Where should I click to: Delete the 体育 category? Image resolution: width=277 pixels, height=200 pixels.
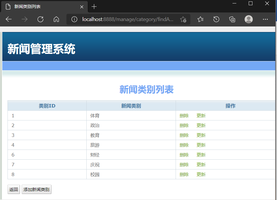(184, 116)
